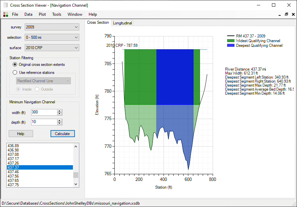Click the width (ft) input field
This screenshot has width=297, height=207.
pyautogui.click(x=44, y=112)
